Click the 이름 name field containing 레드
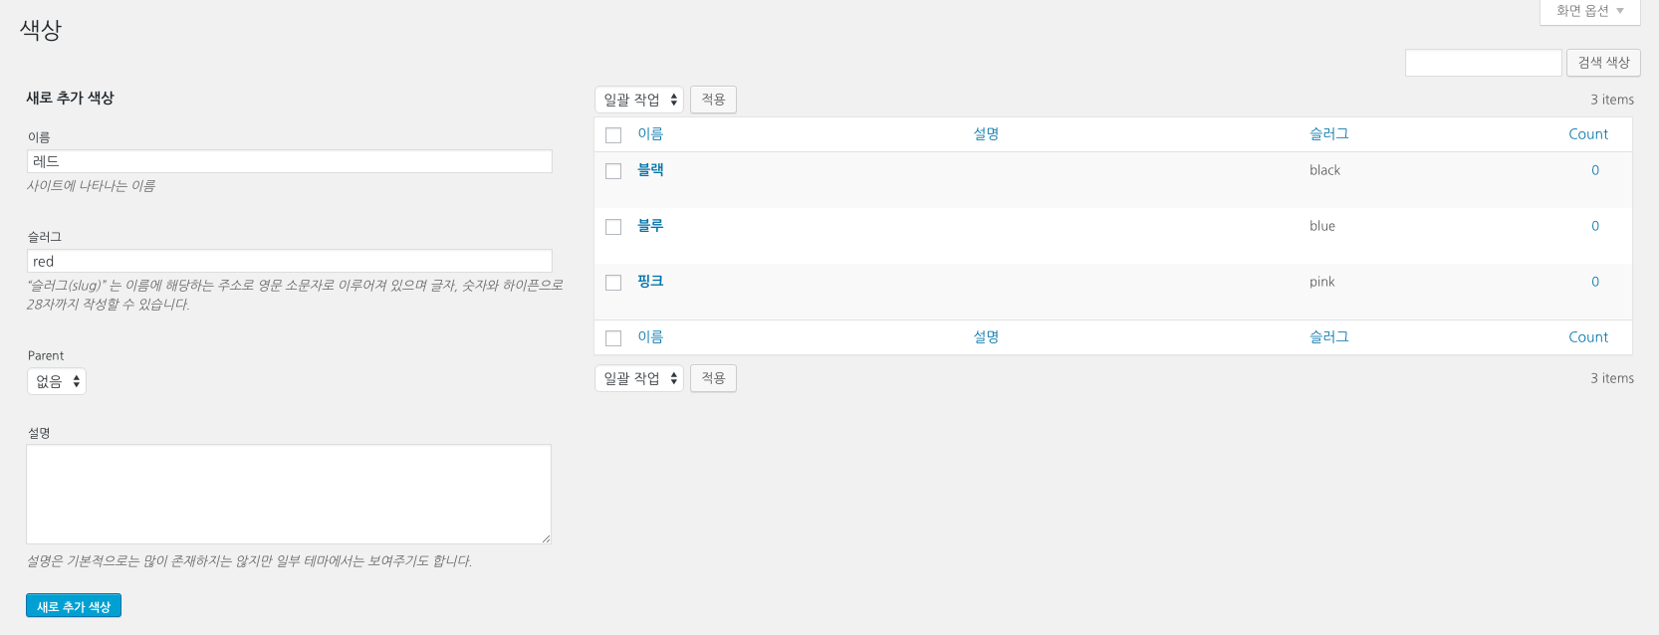 pos(289,161)
